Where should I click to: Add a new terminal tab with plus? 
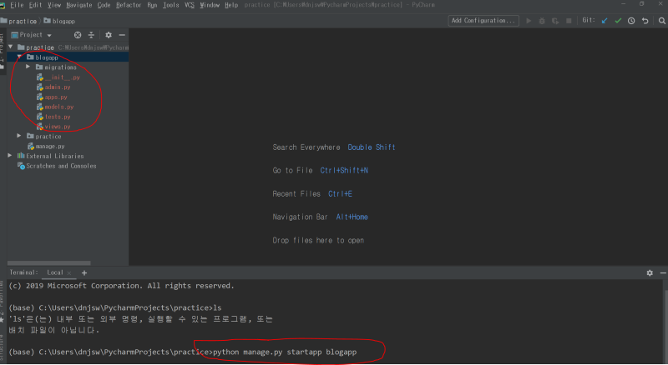[x=84, y=272]
